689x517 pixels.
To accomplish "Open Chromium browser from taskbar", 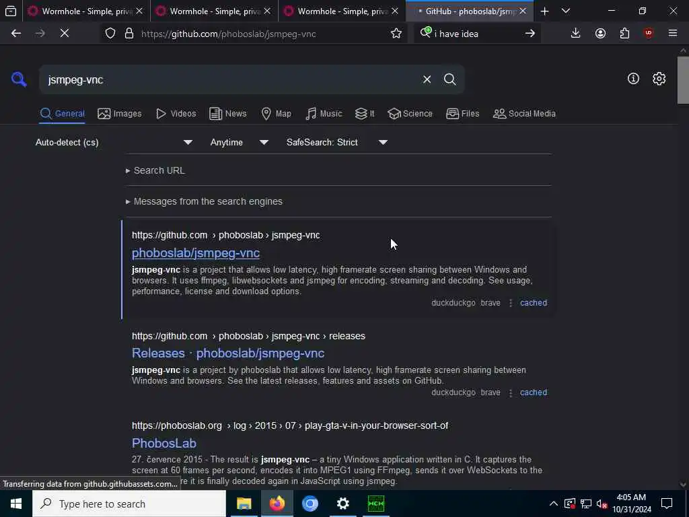I will point(310,504).
